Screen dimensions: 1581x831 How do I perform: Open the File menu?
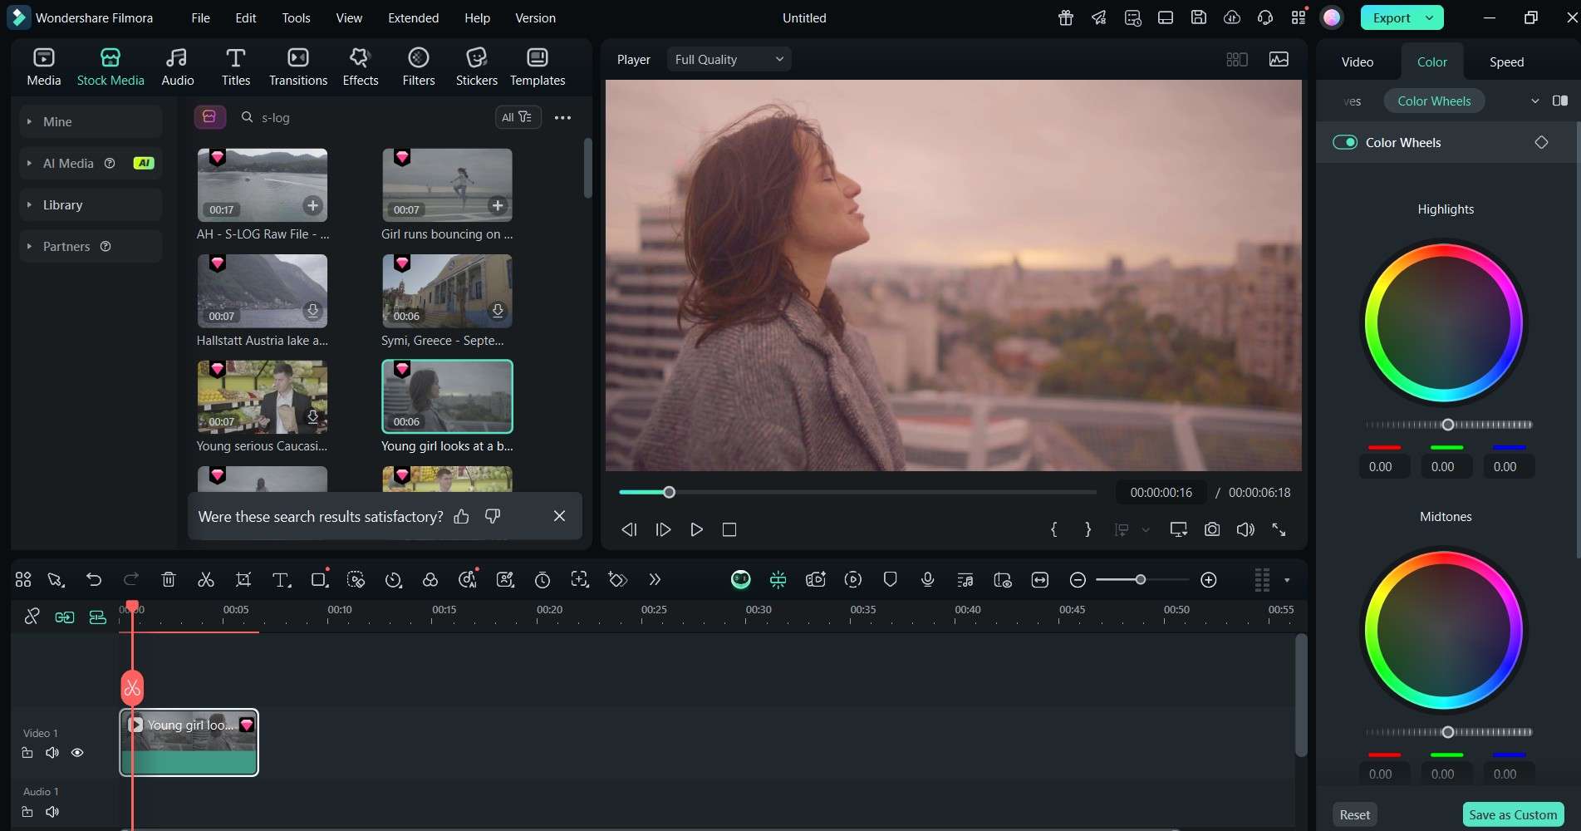coord(200,17)
